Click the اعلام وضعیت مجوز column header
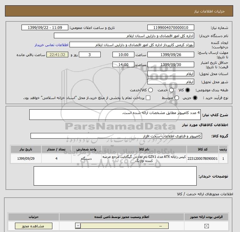This screenshot has height=232, width=240. [122, 217]
